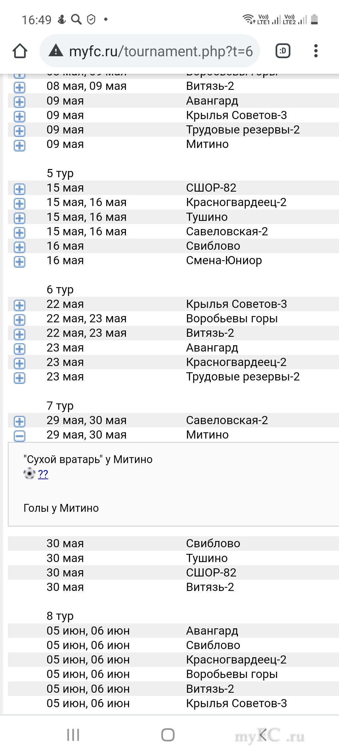The width and height of the screenshot is (339, 754).
Task: Expand 22 мая Крылья Советов-3 match row
Action: point(19,305)
